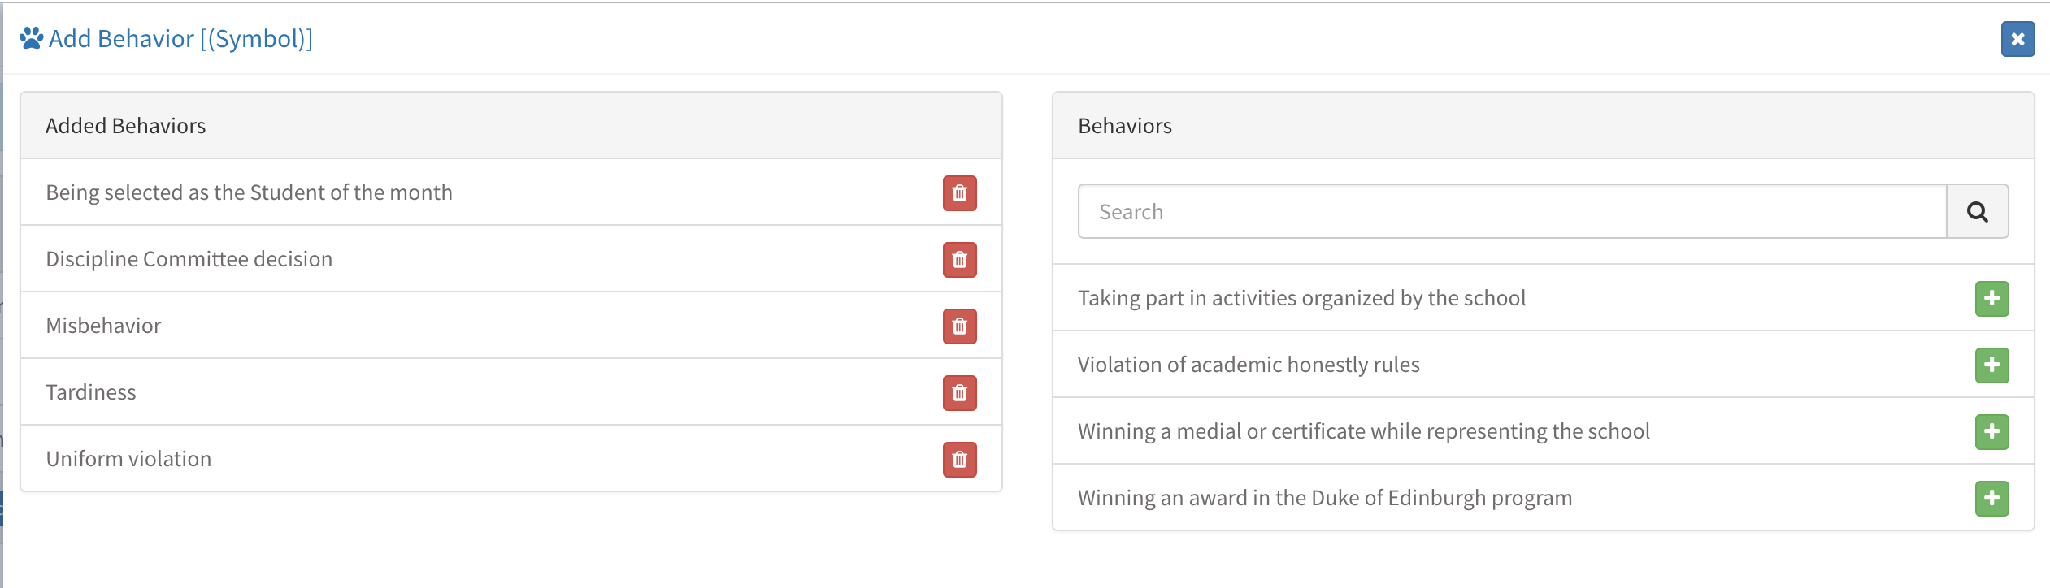Add 'Taking part in activities organized by the school'
Image resolution: width=2050 pixels, height=588 pixels.
tap(1991, 299)
